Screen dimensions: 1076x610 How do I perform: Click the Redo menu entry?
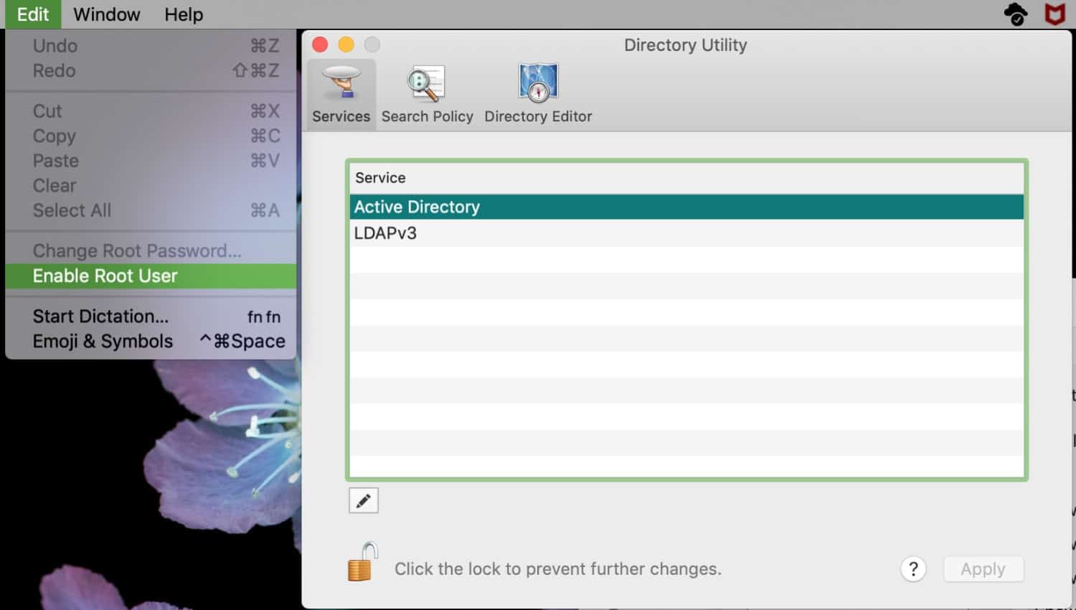pyautogui.click(x=151, y=70)
